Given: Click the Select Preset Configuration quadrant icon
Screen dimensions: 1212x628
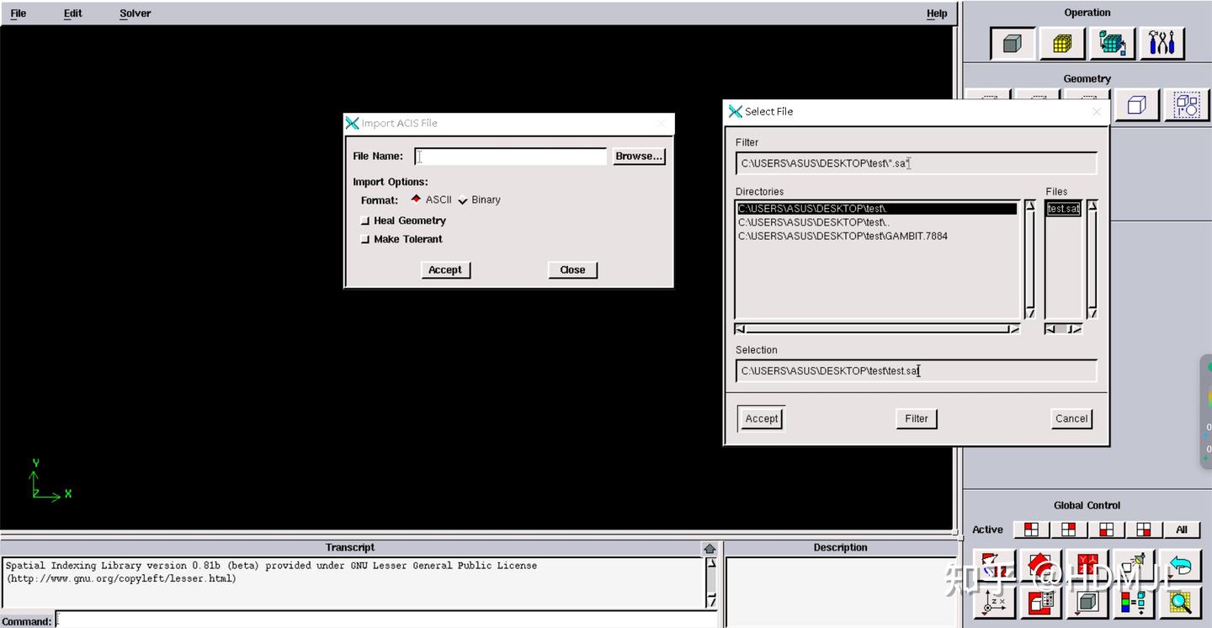Looking at the screenshot, I should tap(1088, 566).
